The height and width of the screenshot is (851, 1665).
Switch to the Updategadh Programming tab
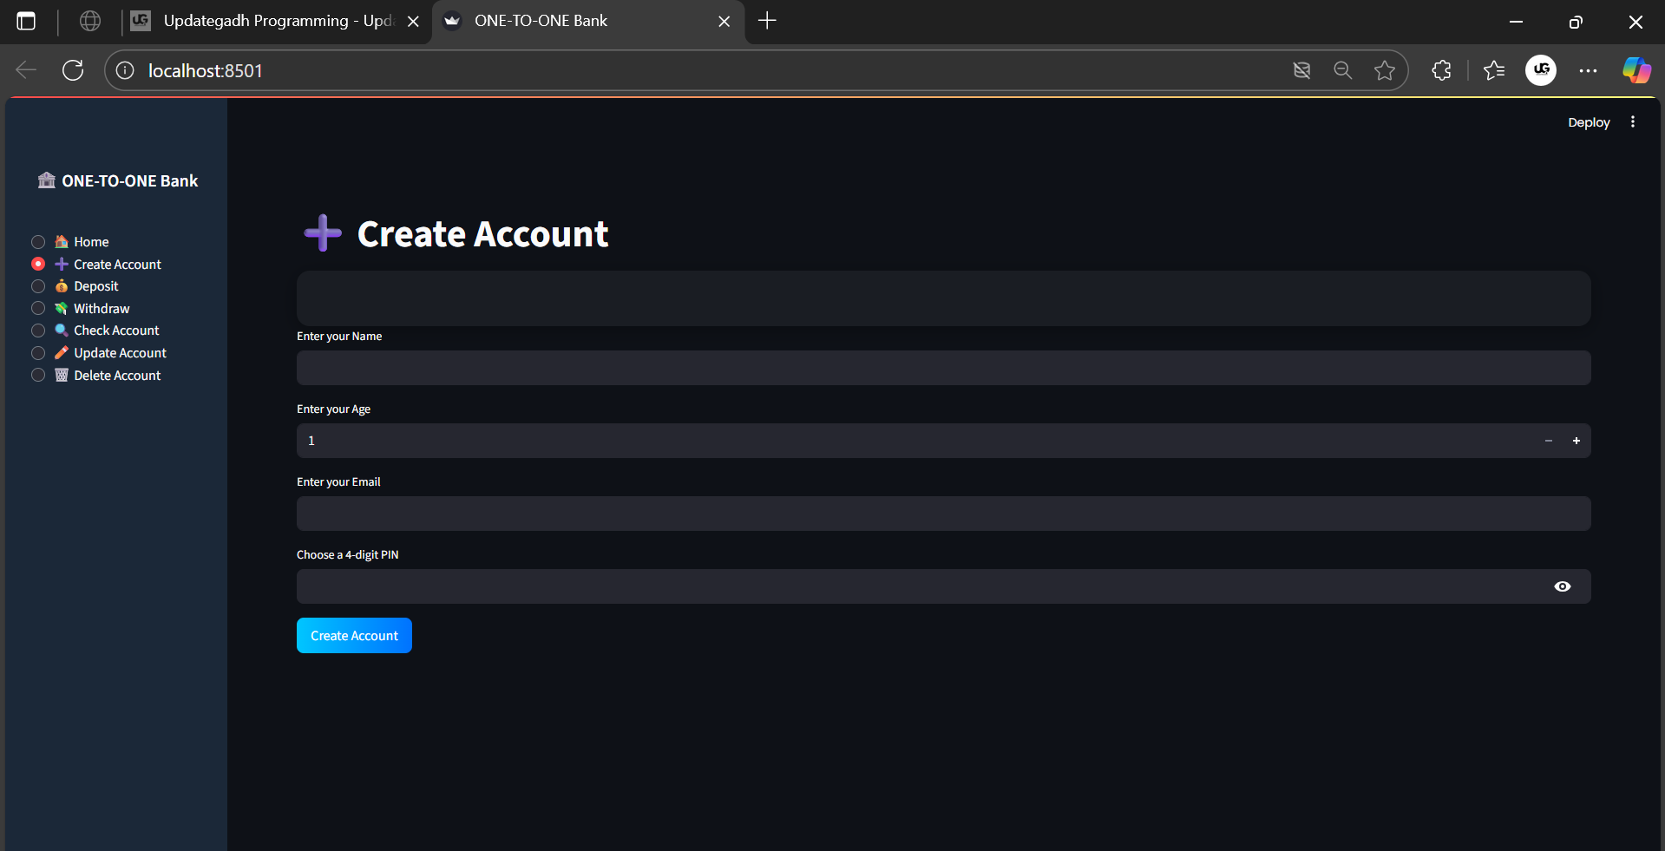[269, 21]
